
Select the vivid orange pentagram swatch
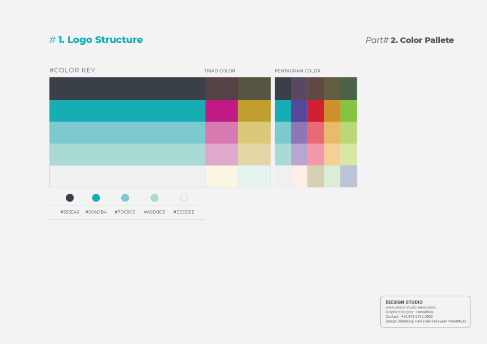tap(332, 110)
